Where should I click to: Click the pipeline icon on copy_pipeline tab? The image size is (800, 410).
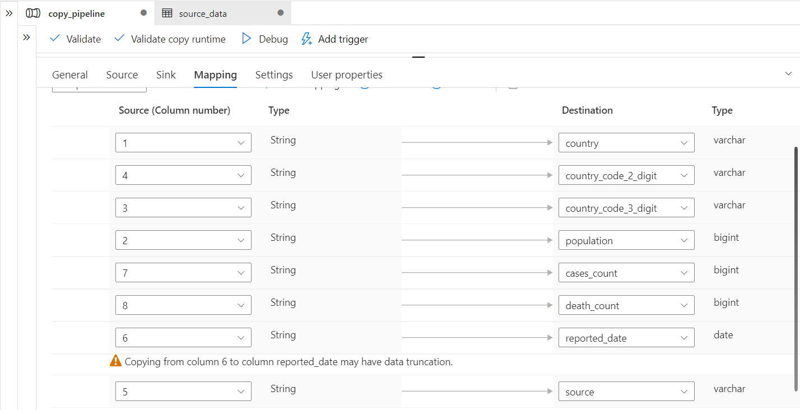pyautogui.click(x=33, y=13)
